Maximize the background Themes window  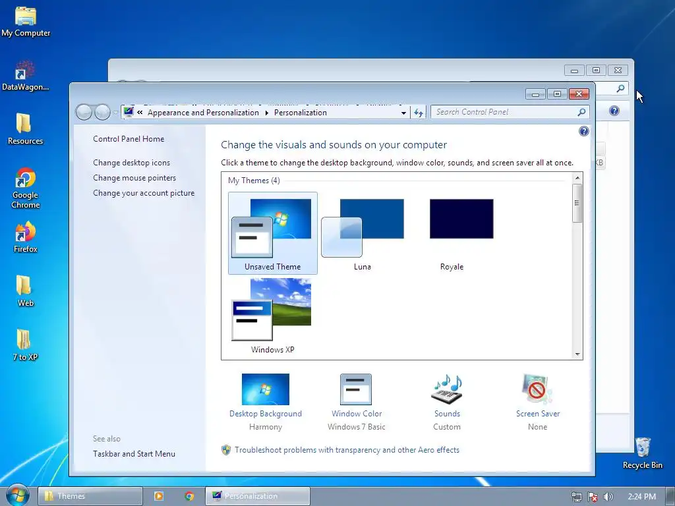click(596, 70)
